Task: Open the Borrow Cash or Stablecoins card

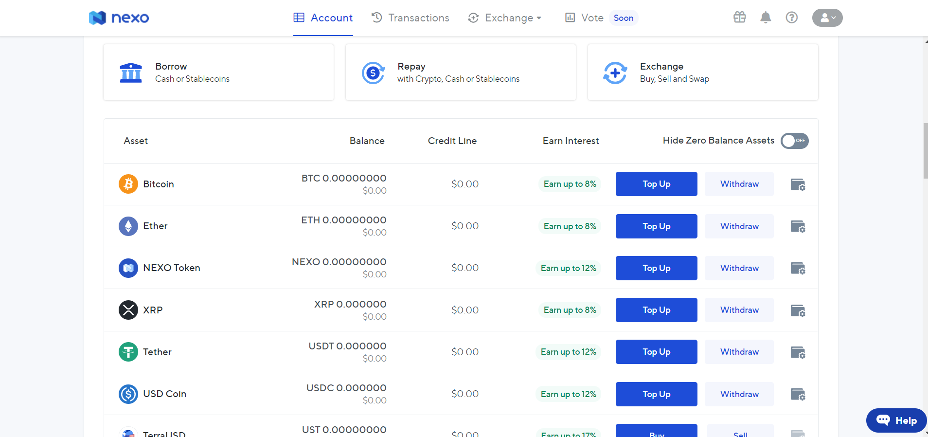Action: tap(218, 73)
